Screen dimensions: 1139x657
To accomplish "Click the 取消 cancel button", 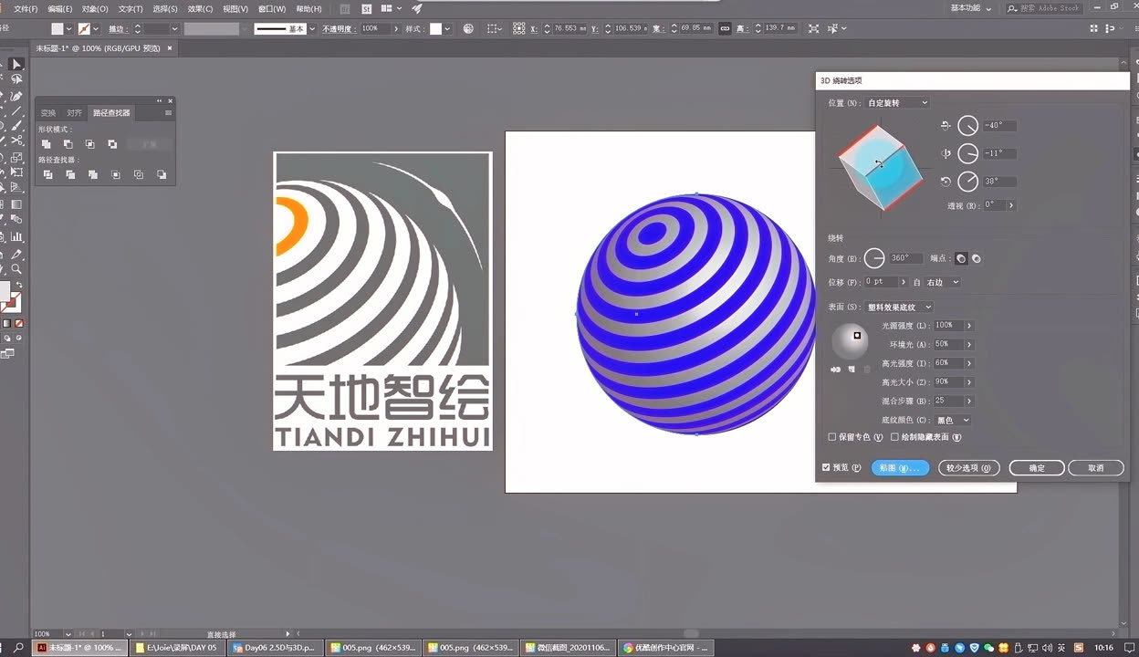I will (1096, 468).
